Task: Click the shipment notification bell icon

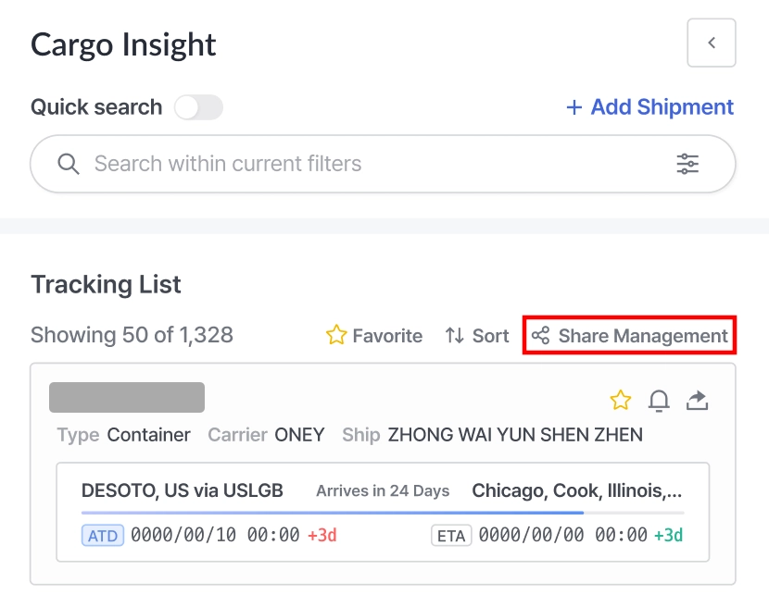Action: [659, 400]
